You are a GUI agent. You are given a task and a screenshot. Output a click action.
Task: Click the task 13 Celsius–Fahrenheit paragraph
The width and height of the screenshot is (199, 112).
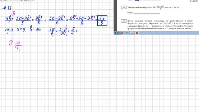160,25
